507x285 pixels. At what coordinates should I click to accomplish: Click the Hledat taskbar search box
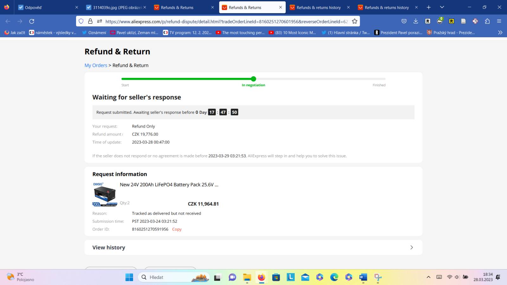(174, 277)
